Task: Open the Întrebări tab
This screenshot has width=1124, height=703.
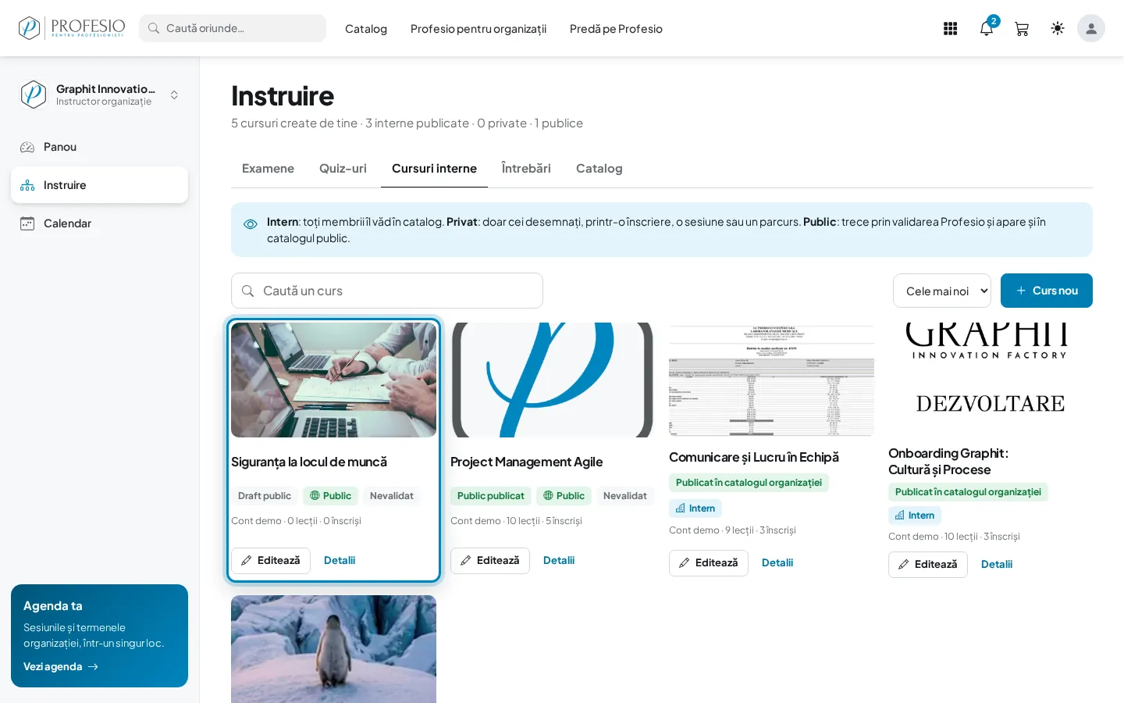Action: (526, 169)
